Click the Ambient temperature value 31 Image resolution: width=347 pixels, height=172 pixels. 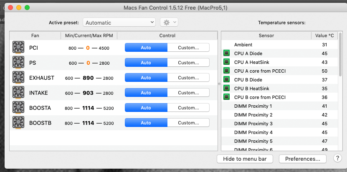click(x=324, y=45)
